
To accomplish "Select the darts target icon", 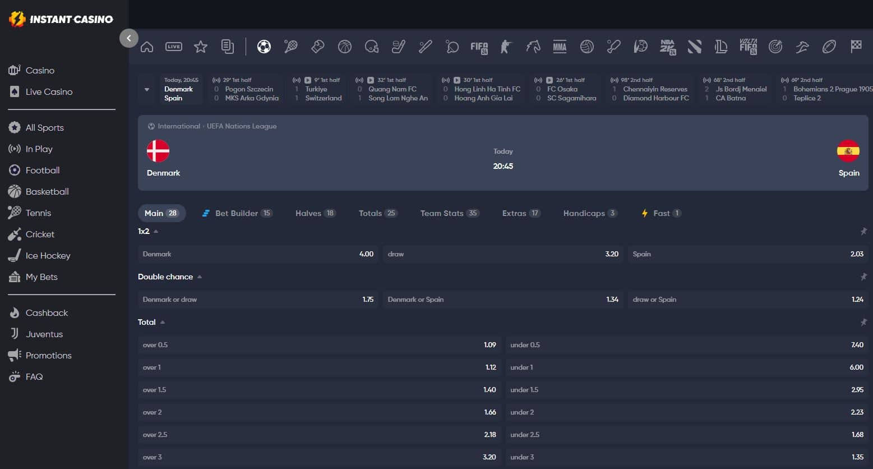I will [775, 47].
